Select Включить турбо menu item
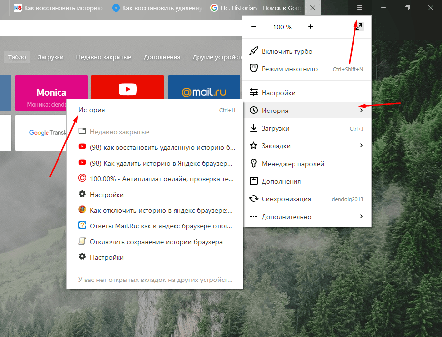The image size is (442, 337). click(x=307, y=51)
